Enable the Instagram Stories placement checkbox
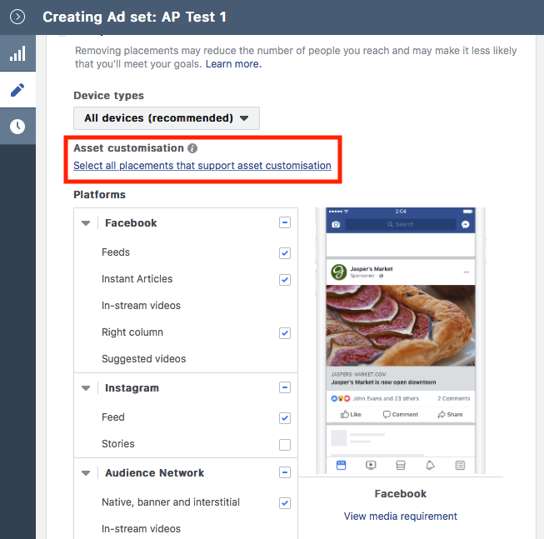 285,445
